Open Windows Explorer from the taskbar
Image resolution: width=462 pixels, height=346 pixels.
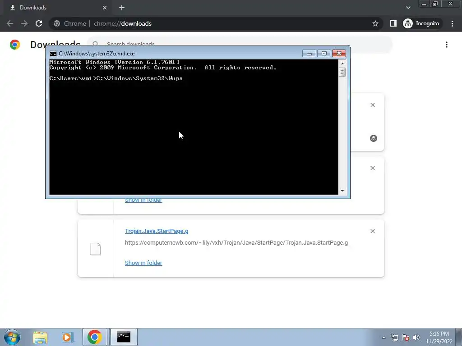(x=40, y=337)
